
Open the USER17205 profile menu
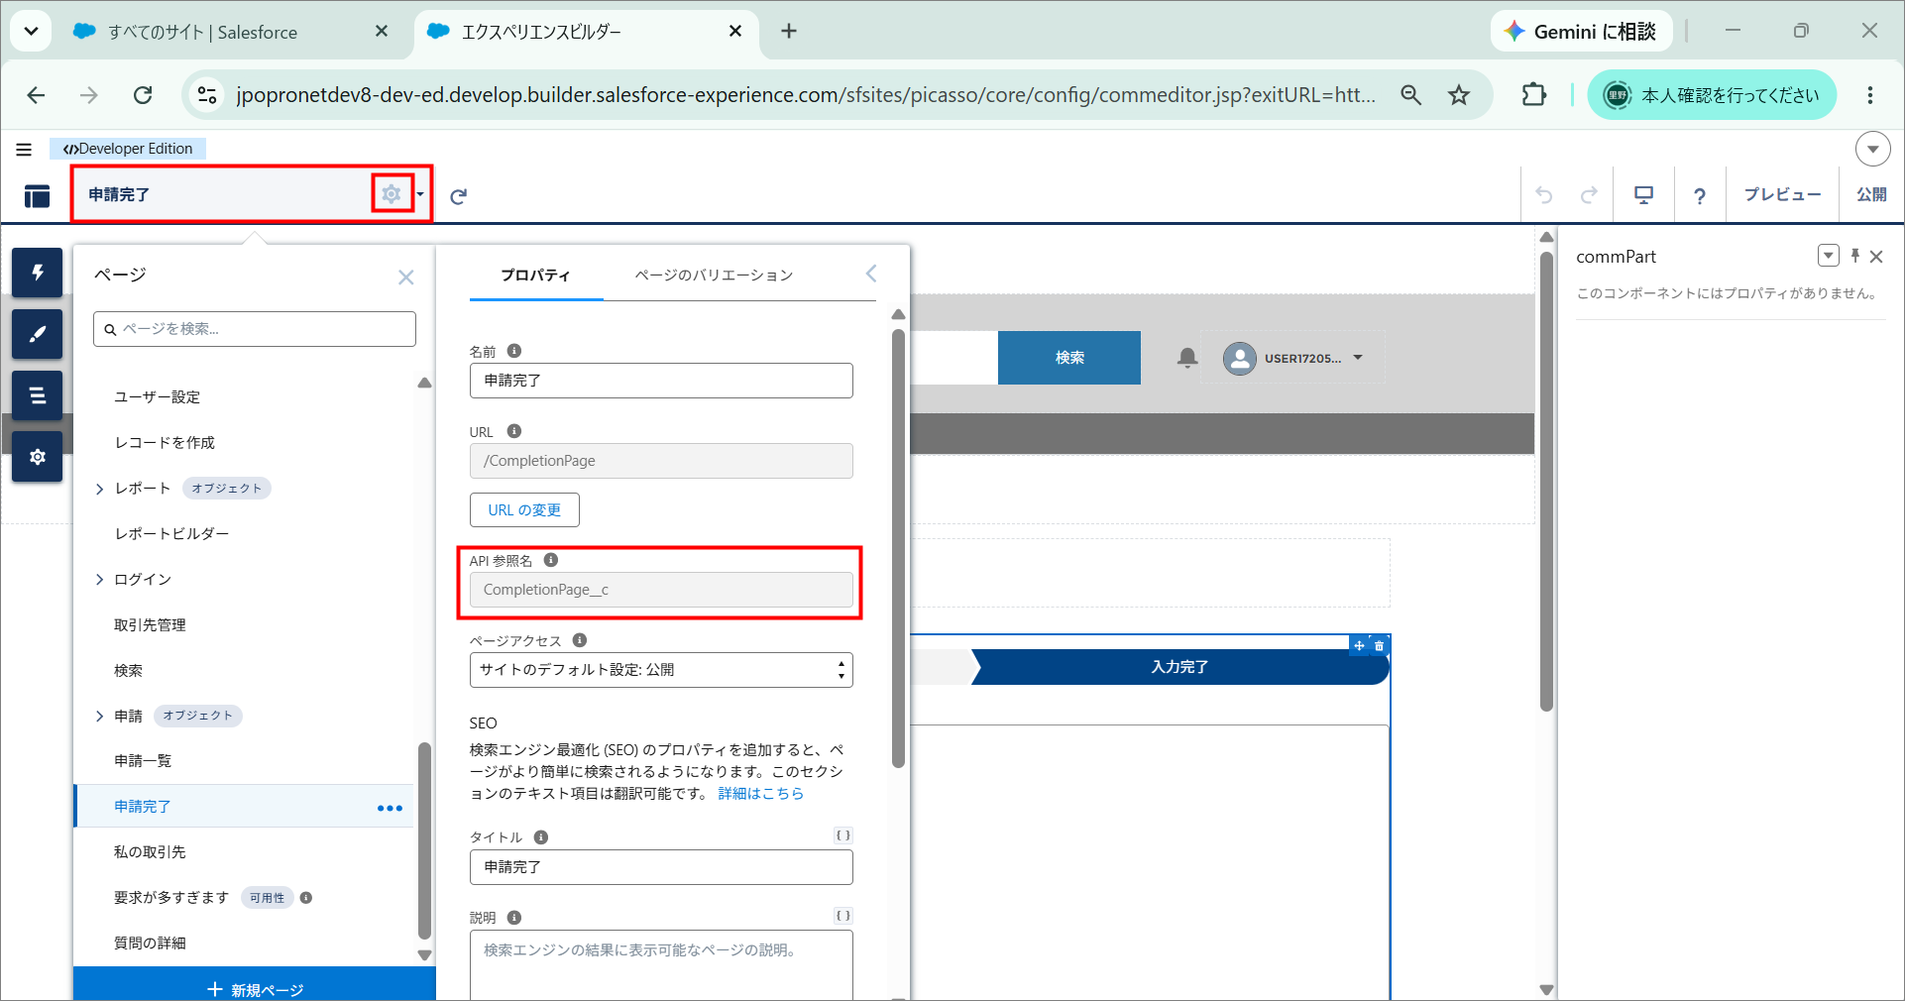[x=1293, y=358]
